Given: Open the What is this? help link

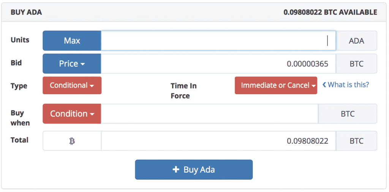Looking at the screenshot, I should [x=348, y=85].
